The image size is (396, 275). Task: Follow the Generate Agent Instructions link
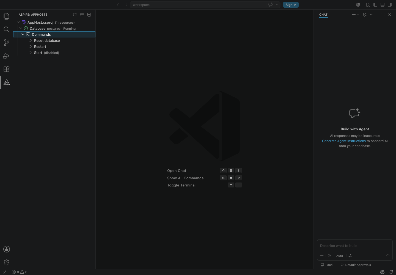point(344,141)
